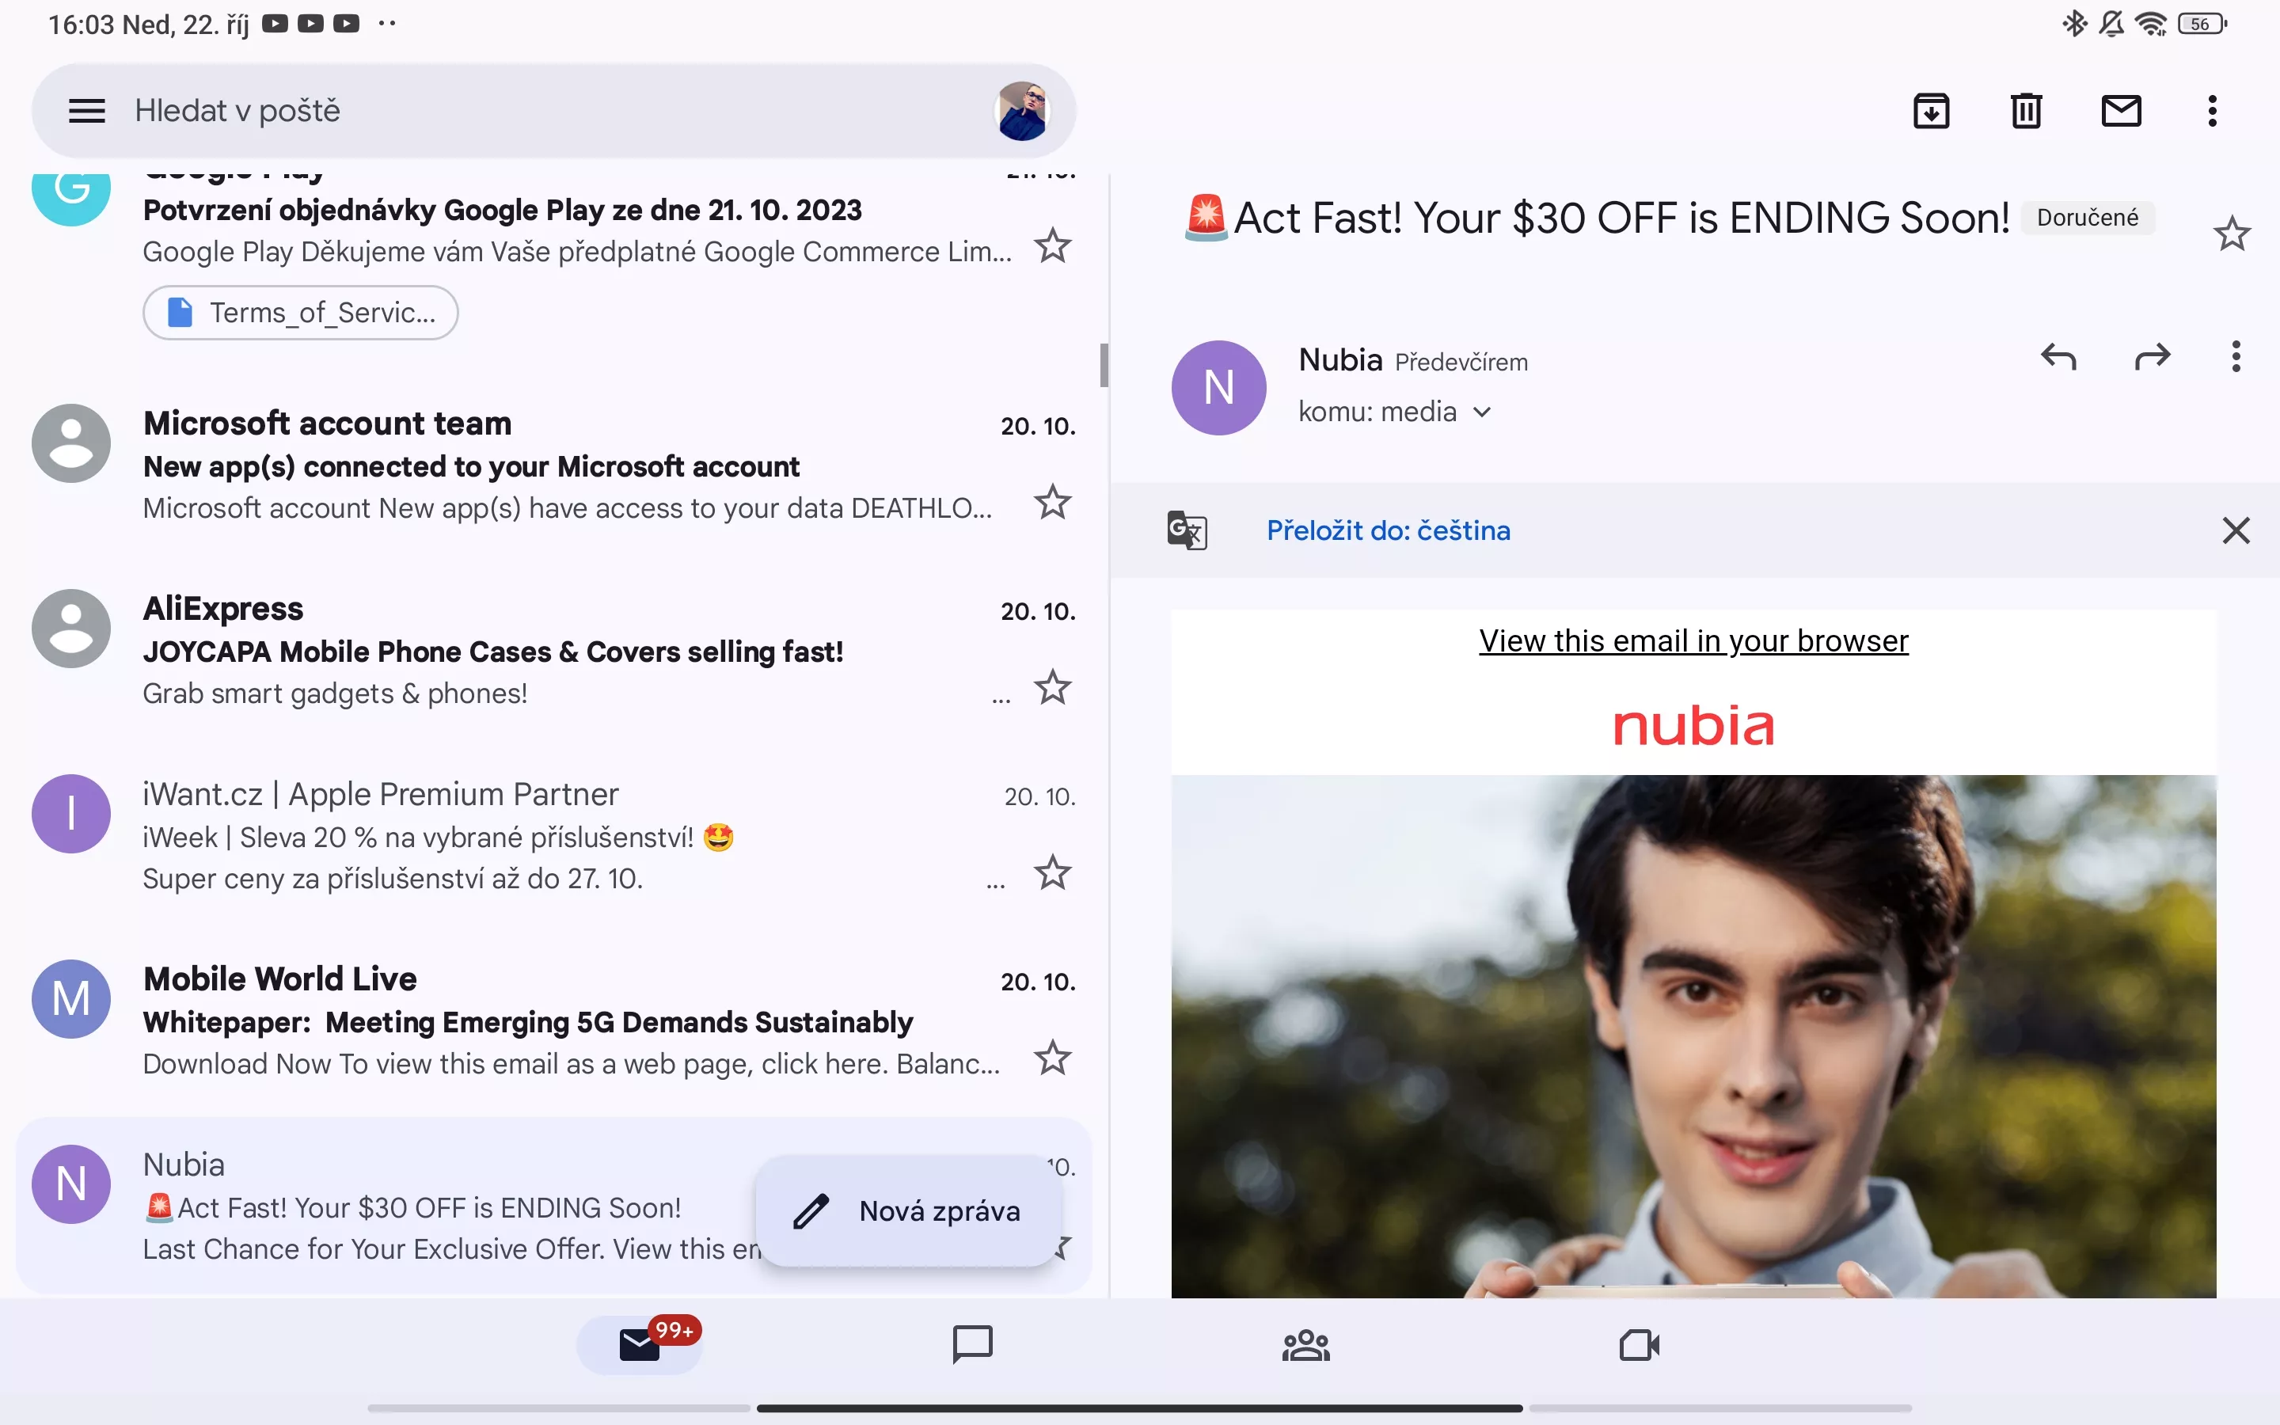Reply to the Nubia email
2280x1425 pixels.
pyautogui.click(x=2058, y=357)
